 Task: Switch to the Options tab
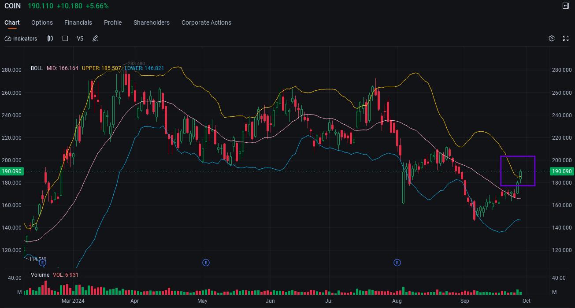point(42,22)
